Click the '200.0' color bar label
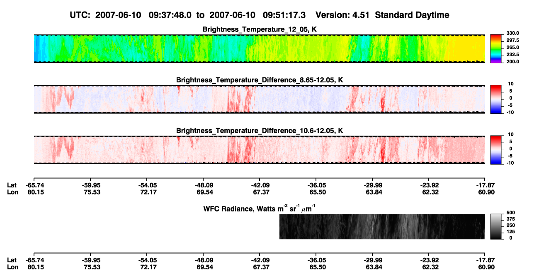Image resolution: width=539 pixels, height=276 pixels. point(513,61)
